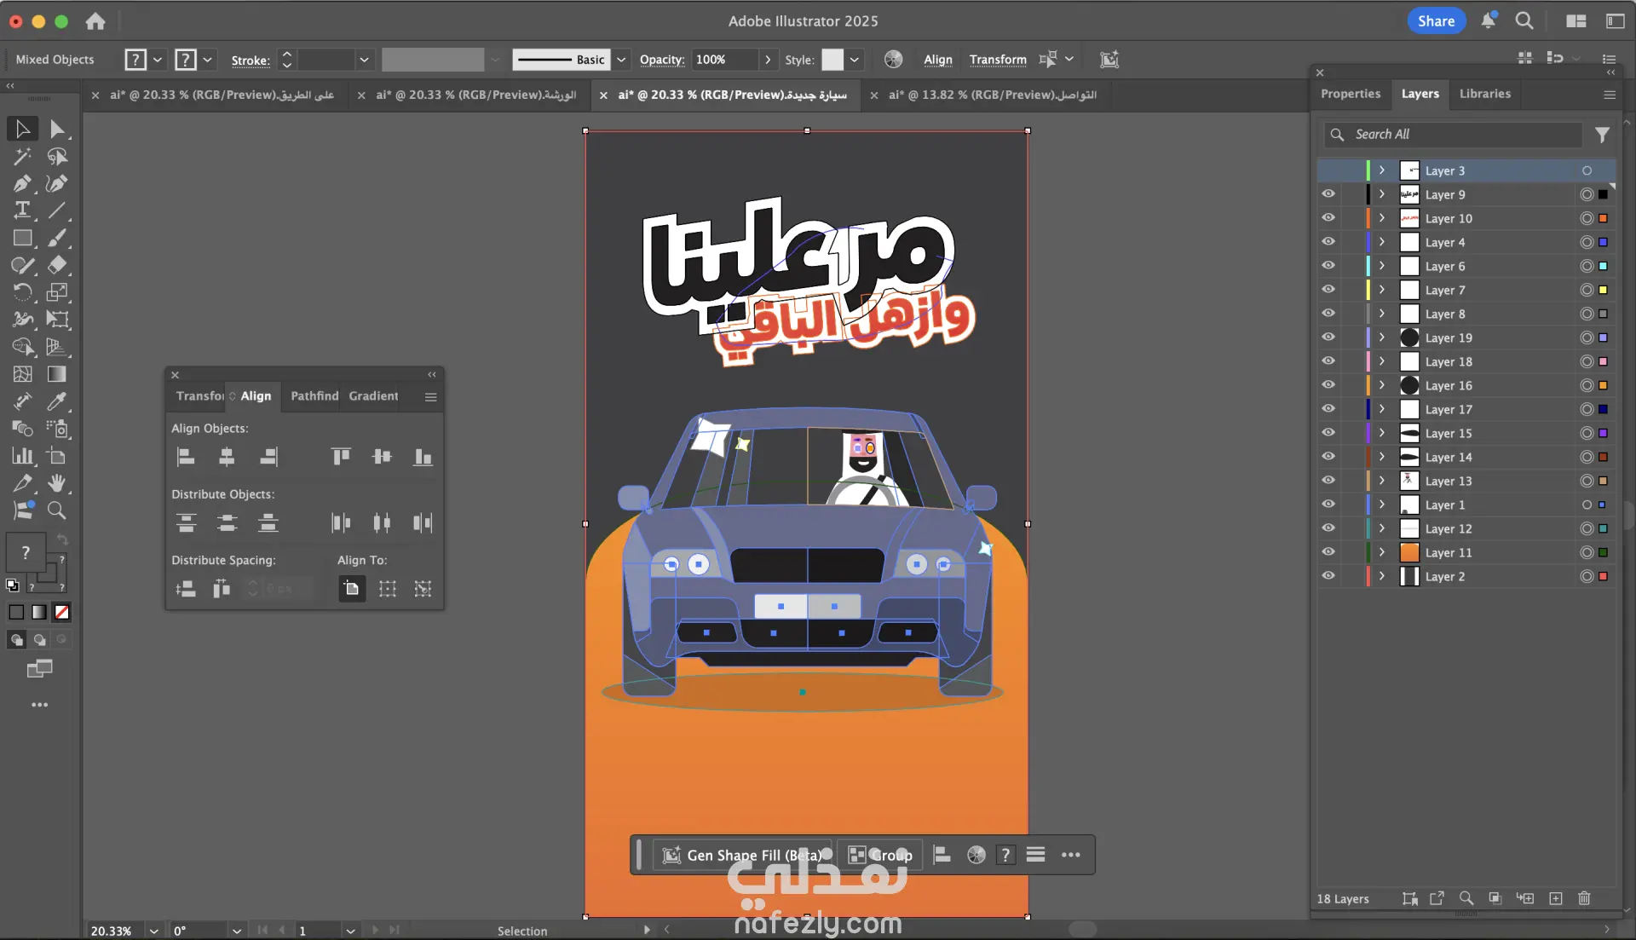This screenshot has width=1636, height=940.
Task: Expand Layer 3 disclosure arrow
Action: pyautogui.click(x=1382, y=170)
